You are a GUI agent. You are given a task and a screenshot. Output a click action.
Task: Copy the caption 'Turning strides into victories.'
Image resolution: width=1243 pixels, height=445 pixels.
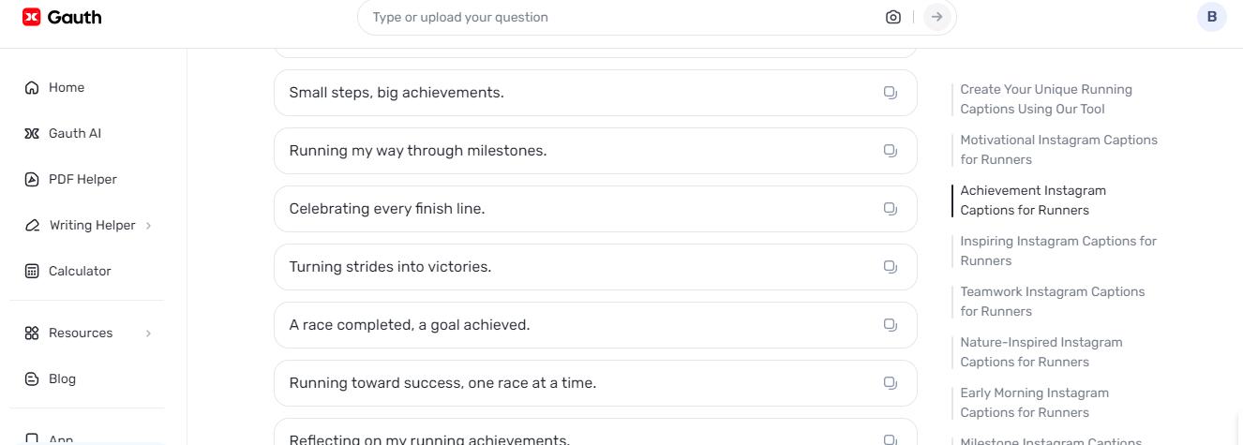(x=891, y=267)
